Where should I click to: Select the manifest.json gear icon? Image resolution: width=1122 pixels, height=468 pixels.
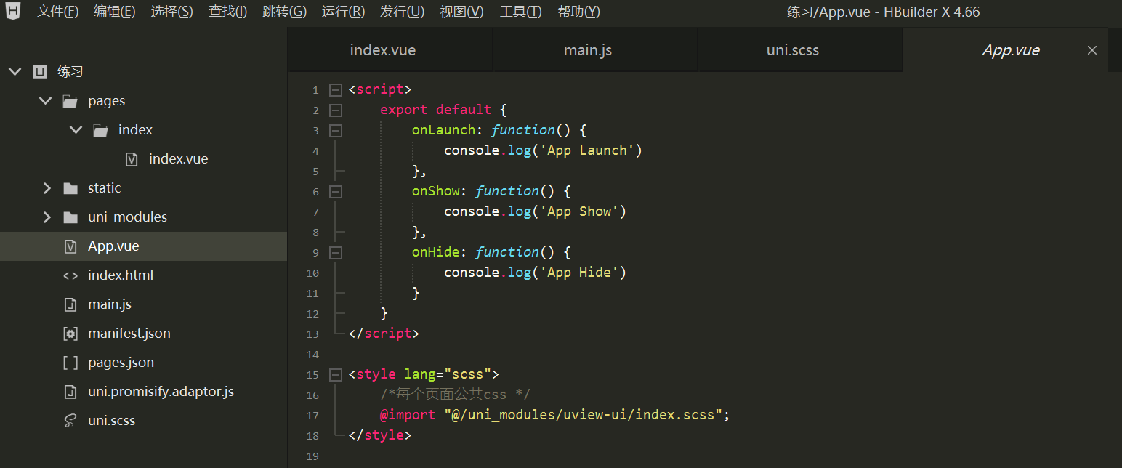[70, 333]
